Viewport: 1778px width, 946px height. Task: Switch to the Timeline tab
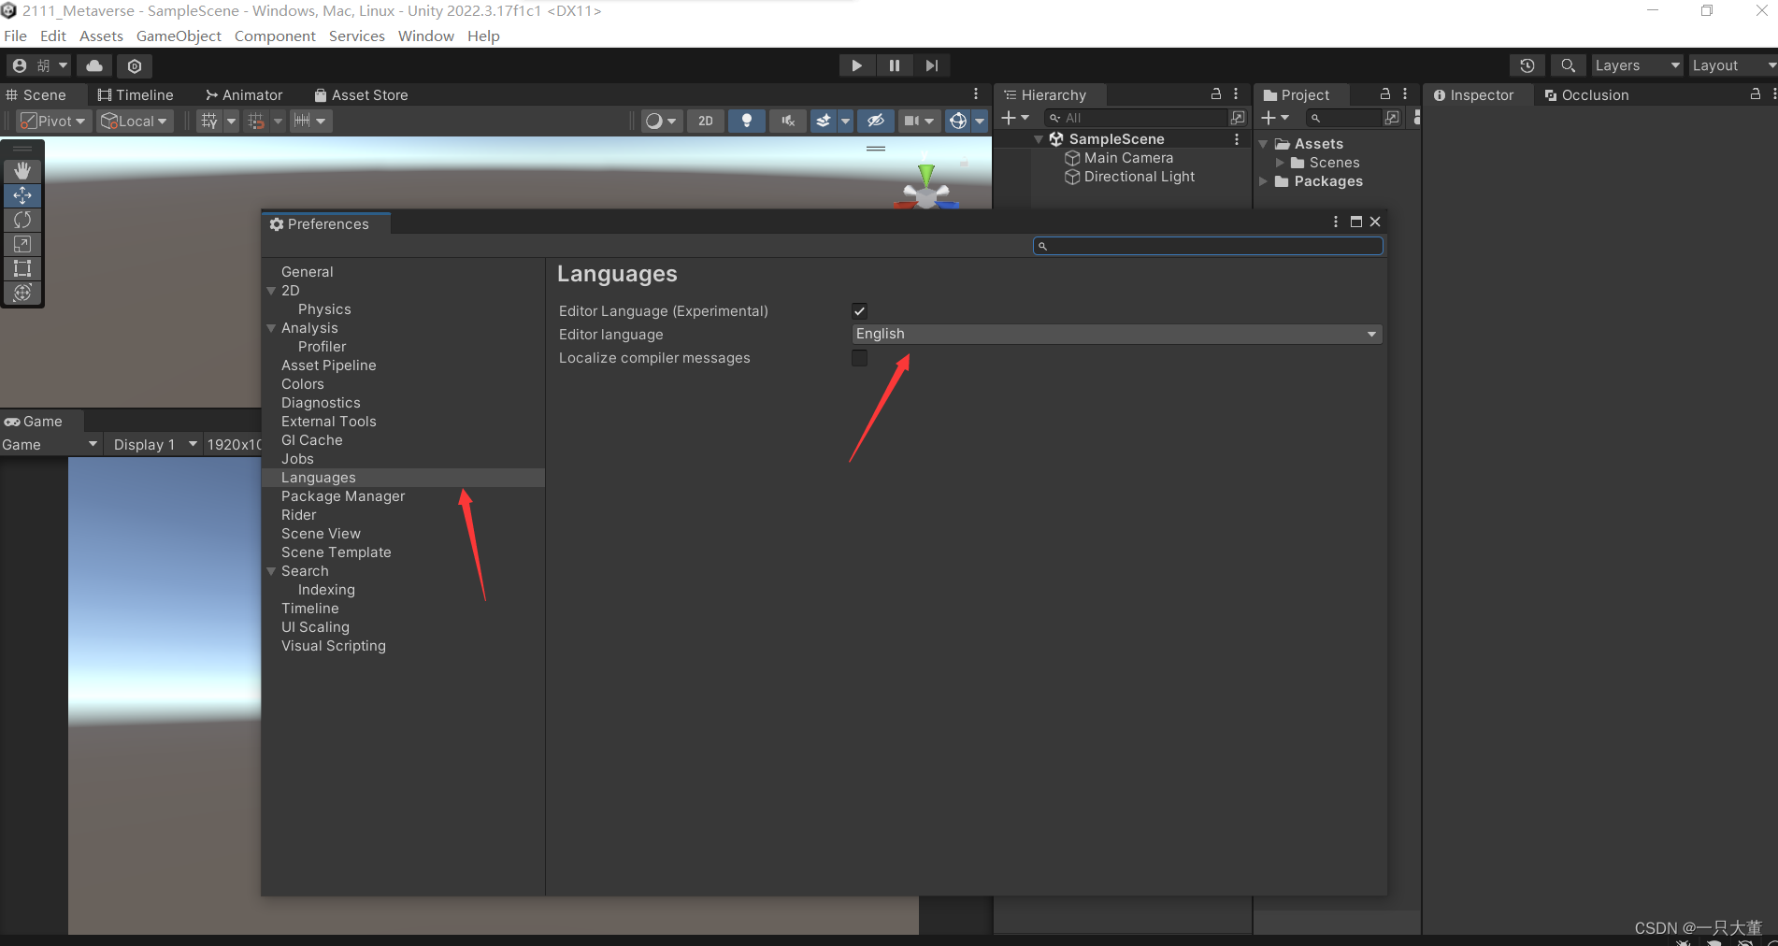coord(136,94)
